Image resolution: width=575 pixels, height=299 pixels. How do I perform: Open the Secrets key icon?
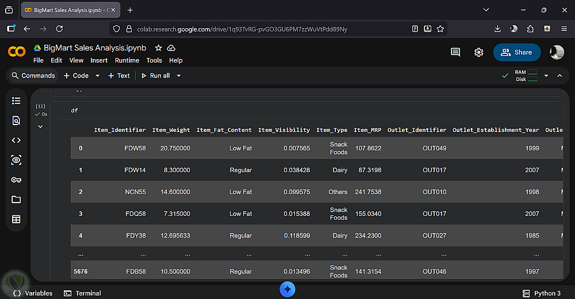(x=16, y=180)
